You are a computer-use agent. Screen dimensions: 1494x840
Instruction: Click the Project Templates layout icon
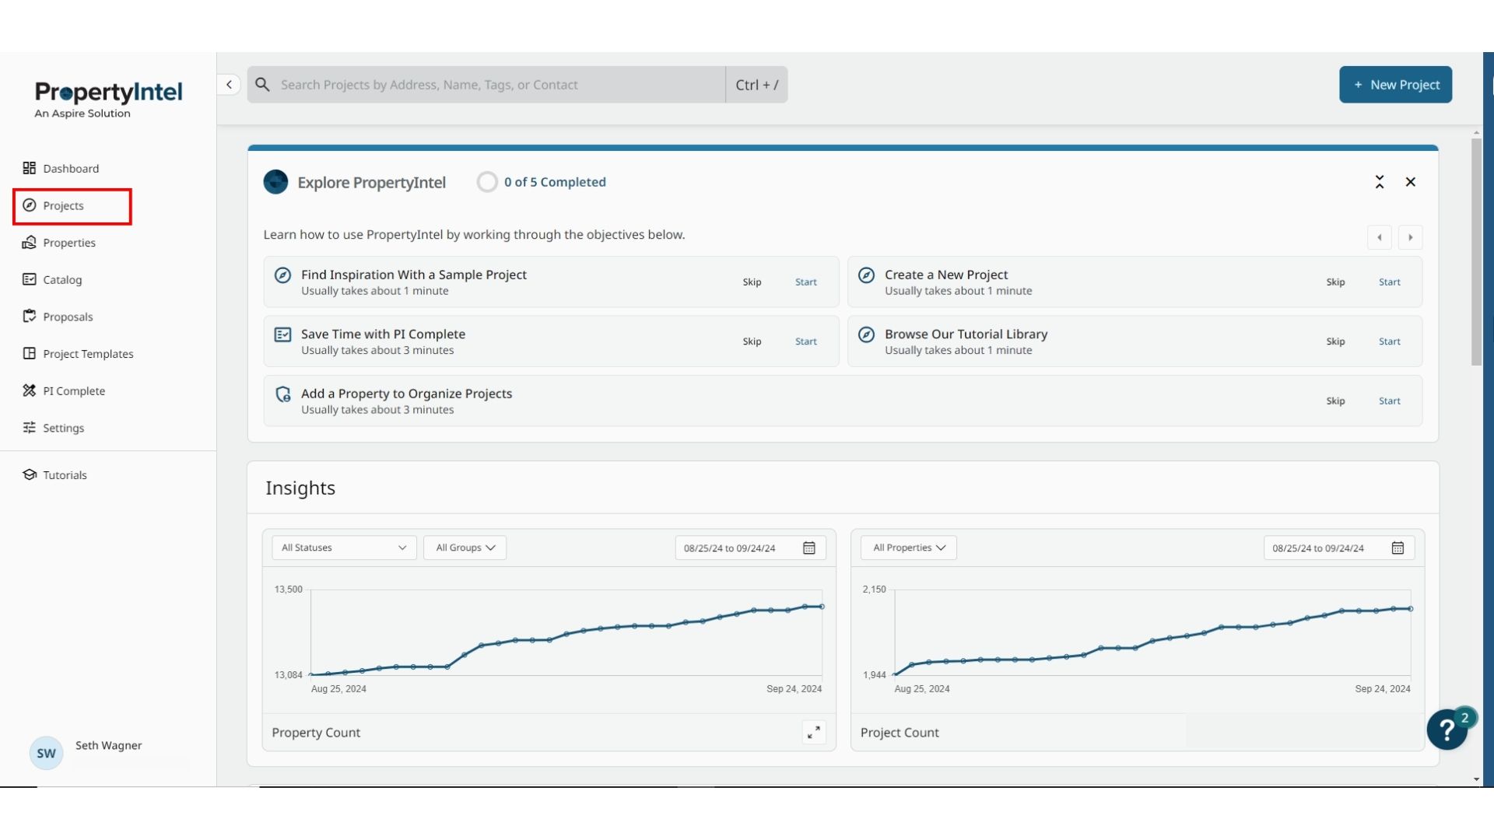tap(30, 353)
